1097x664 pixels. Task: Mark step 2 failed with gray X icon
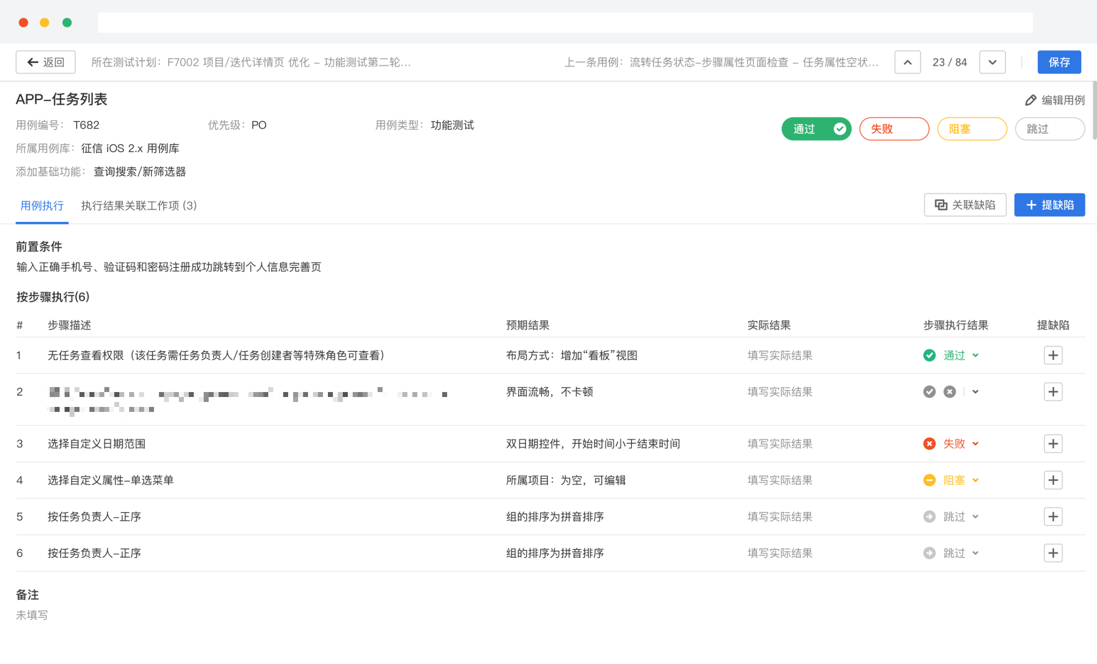tap(949, 392)
